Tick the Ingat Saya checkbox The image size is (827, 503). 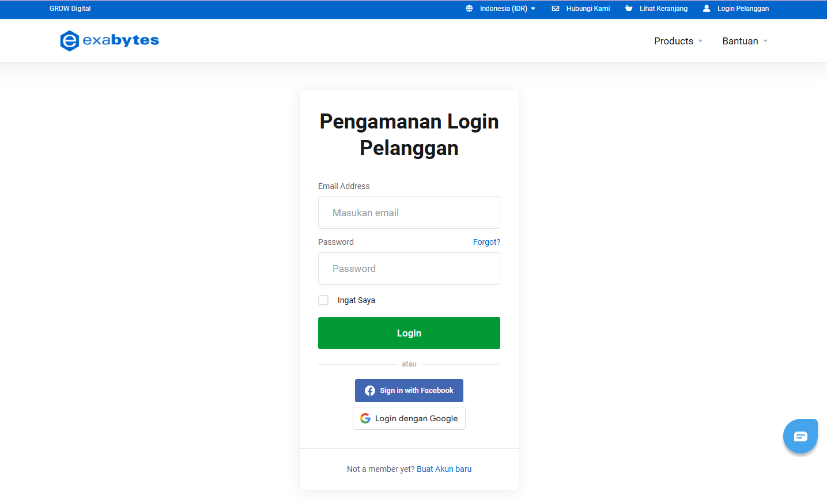pos(323,300)
